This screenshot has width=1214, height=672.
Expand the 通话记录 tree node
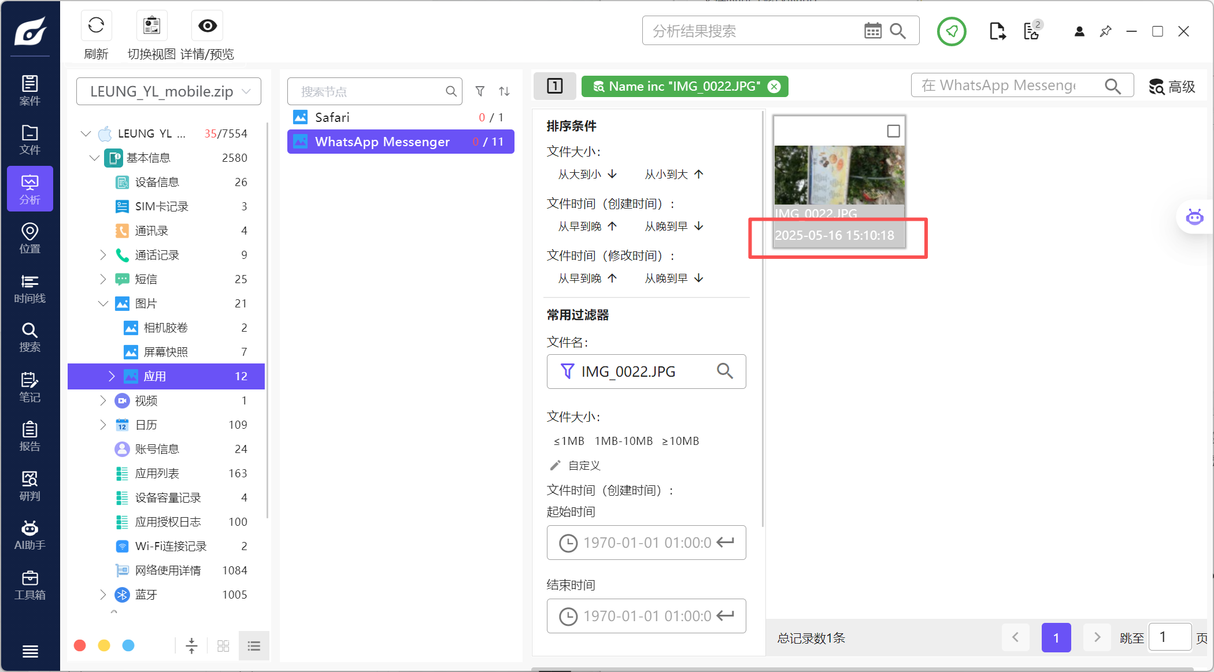(x=103, y=255)
